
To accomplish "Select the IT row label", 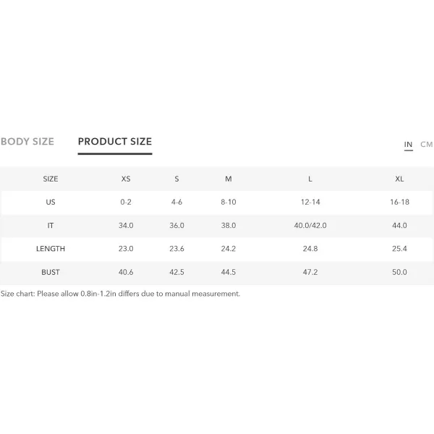I will (51, 226).
